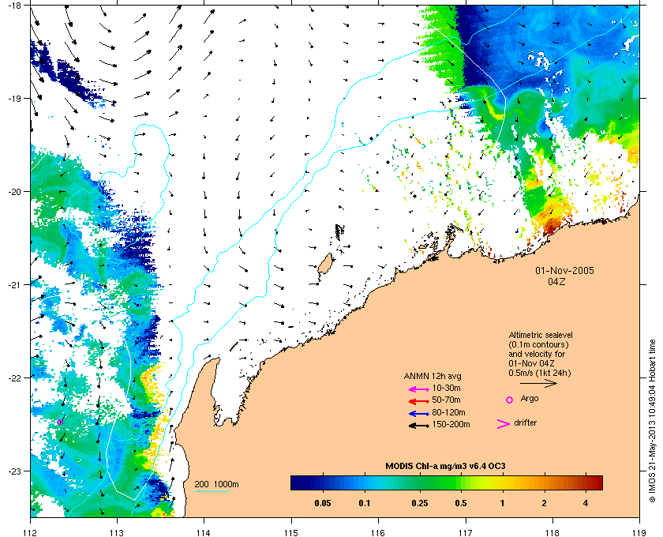Click the 'ANMN 12h avg' legend heading
Screen dimensions: 663x537
click(433, 376)
